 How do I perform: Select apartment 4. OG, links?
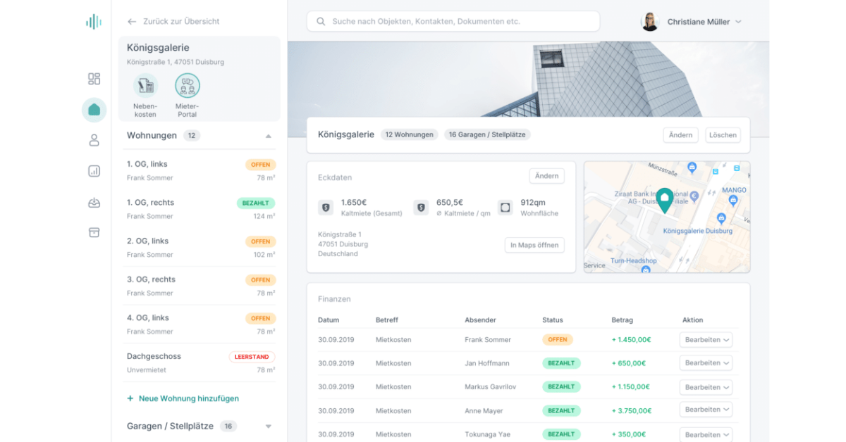click(200, 324)
